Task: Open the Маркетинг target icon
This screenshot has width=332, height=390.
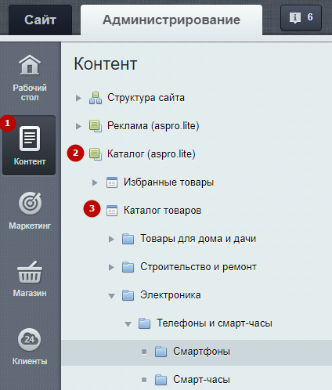Action: pyautogui.click(x=30, y=203)
